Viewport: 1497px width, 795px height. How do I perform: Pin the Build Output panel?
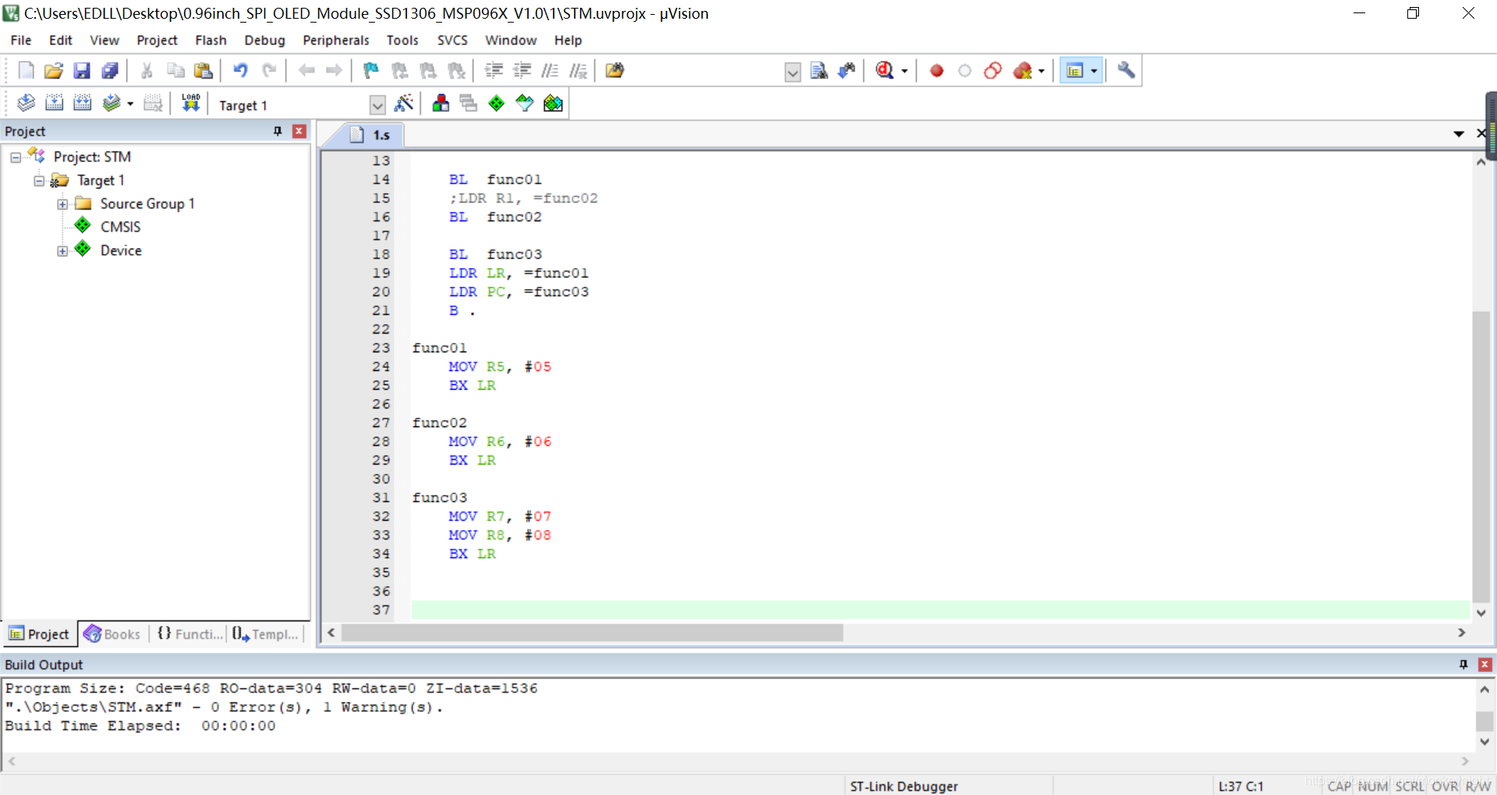(x=1463, y=664)
